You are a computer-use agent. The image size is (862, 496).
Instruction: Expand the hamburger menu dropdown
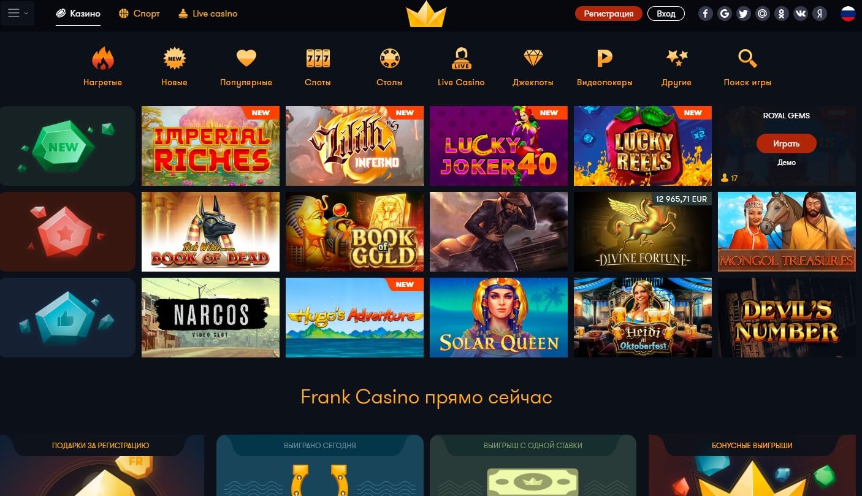[17, 13]
